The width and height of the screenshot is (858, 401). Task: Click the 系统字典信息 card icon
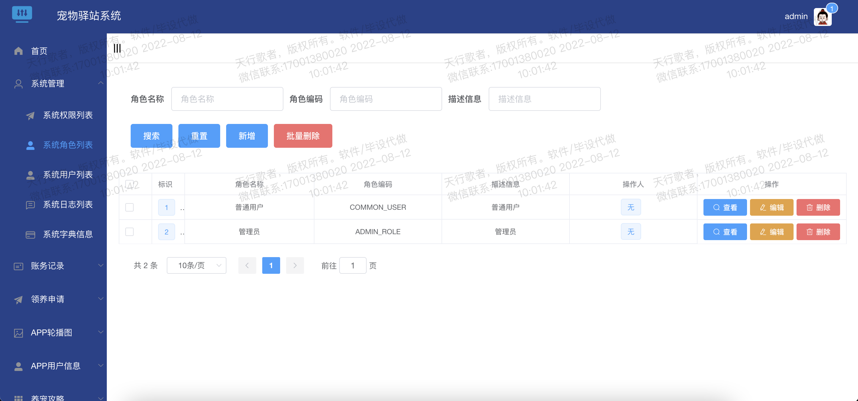point(30,234)
